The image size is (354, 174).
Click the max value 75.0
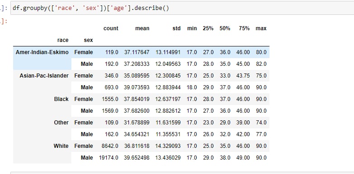coord(261,76)
